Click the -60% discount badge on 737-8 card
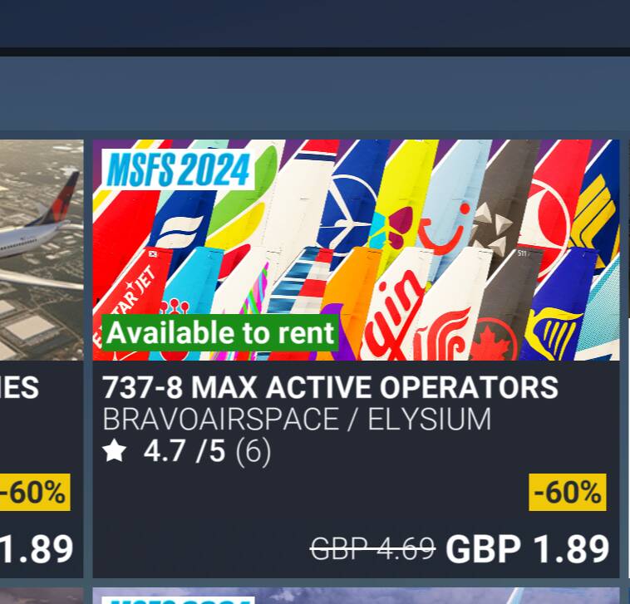The image size is (630, 604). (x=568, y=492)
